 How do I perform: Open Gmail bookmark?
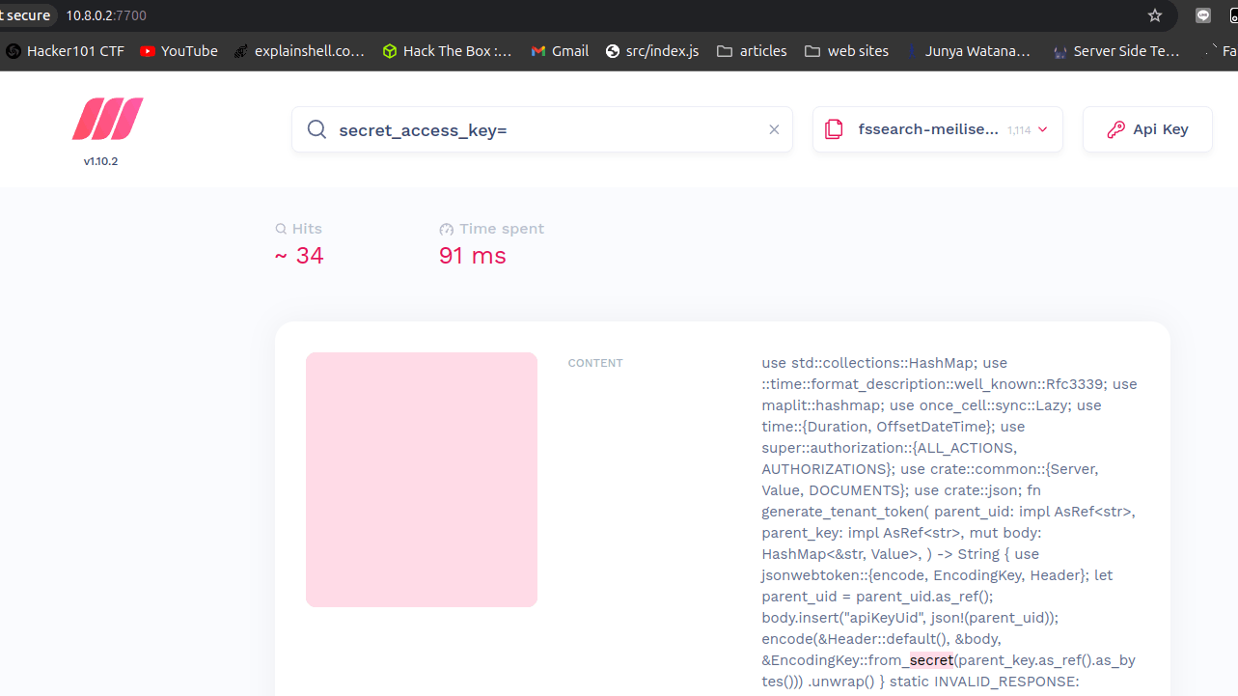coord(560,51)
